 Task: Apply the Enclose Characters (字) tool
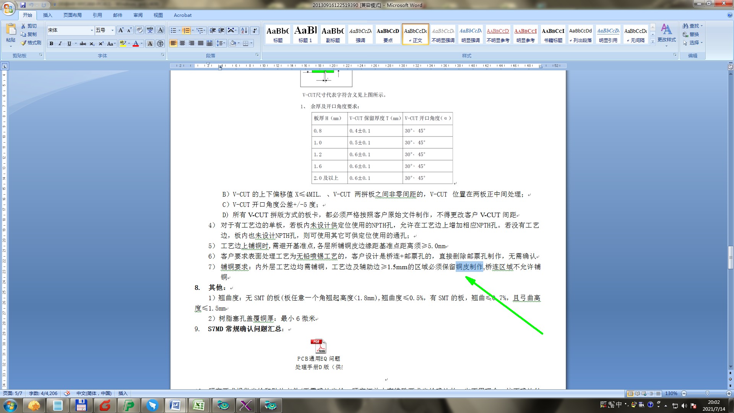coord(160,44)
